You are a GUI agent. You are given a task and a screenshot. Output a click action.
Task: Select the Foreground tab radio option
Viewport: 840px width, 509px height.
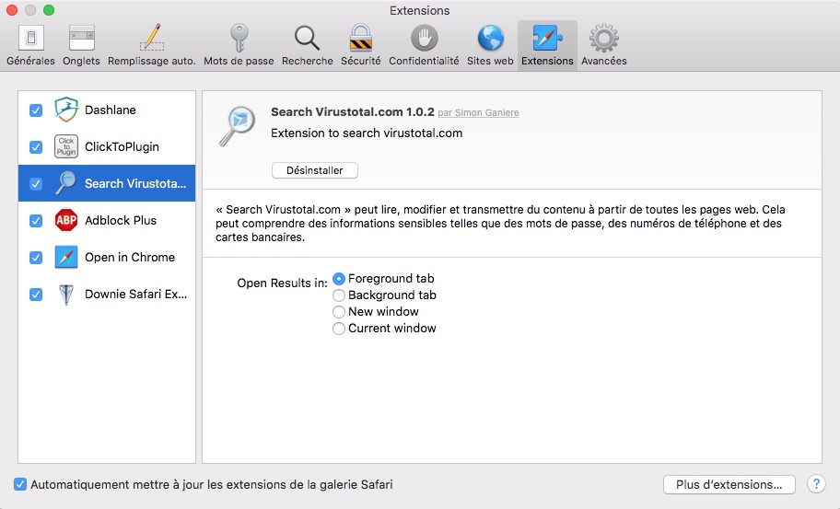pyautogui.click(x=339, y=279)
